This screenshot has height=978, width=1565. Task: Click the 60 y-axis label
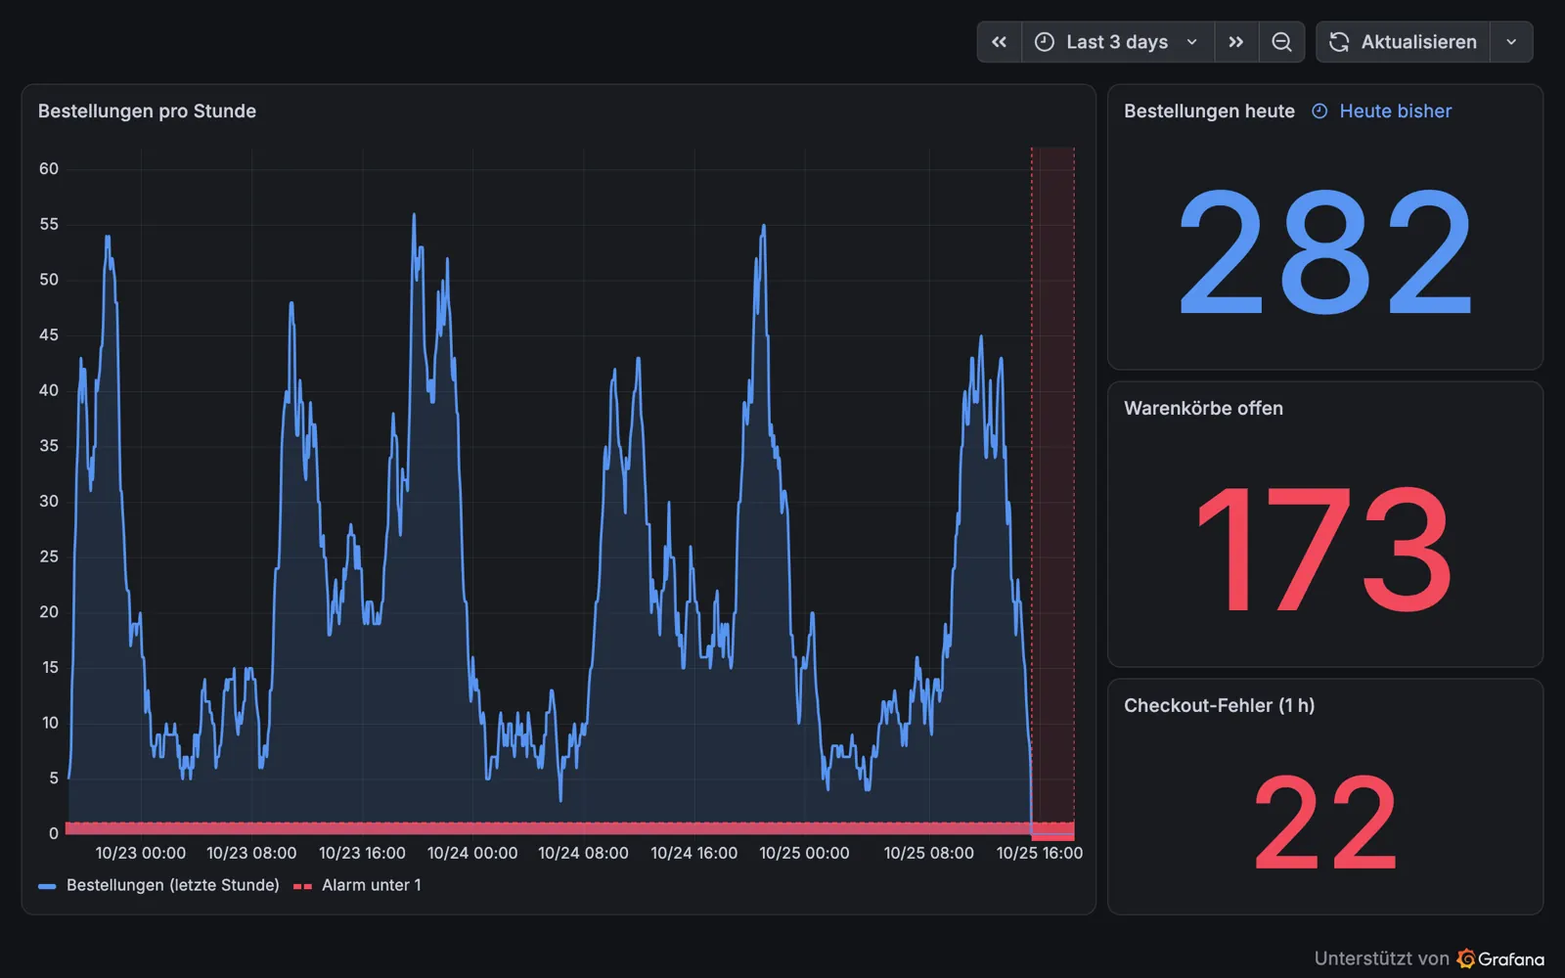49,169
